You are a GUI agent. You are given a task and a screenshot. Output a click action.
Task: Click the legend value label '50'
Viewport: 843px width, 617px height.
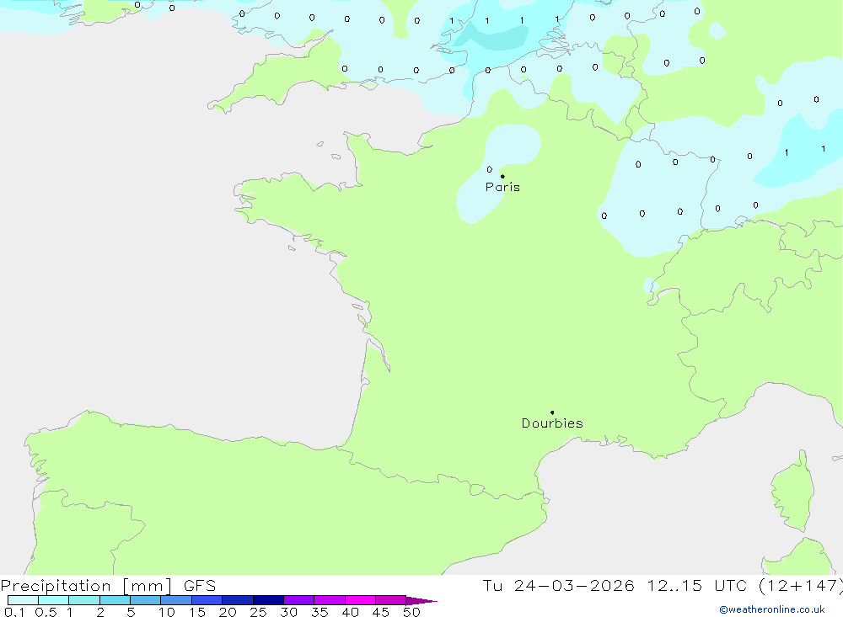coord(411,612)
